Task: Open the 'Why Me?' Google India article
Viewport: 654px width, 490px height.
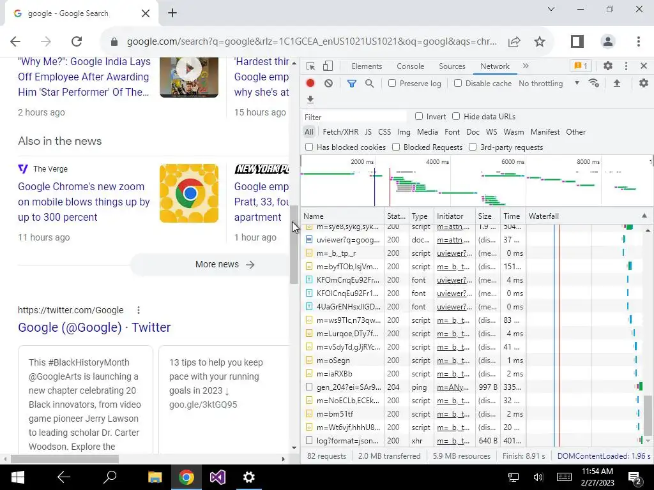Action: coord(84,77)
